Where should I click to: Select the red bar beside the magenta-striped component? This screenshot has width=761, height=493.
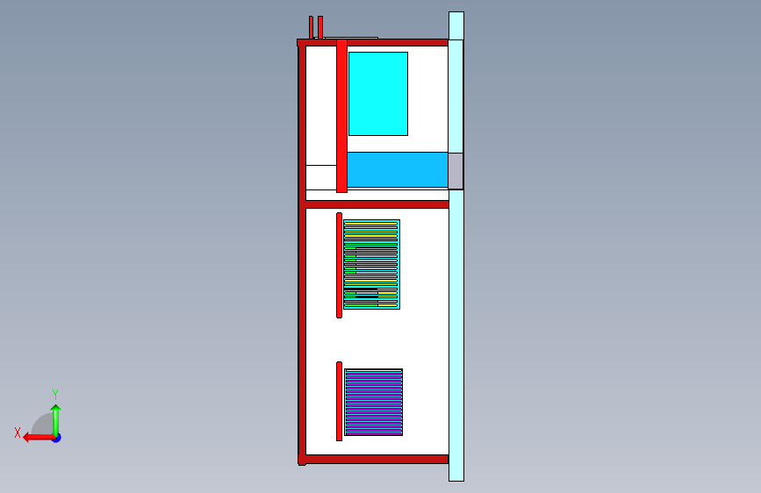pyautogui.click(x=340, y=401)
